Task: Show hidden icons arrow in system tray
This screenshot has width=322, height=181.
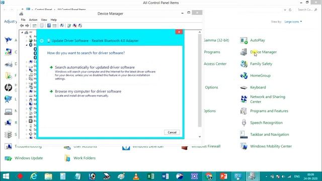Action: click(x=266, y=176)
